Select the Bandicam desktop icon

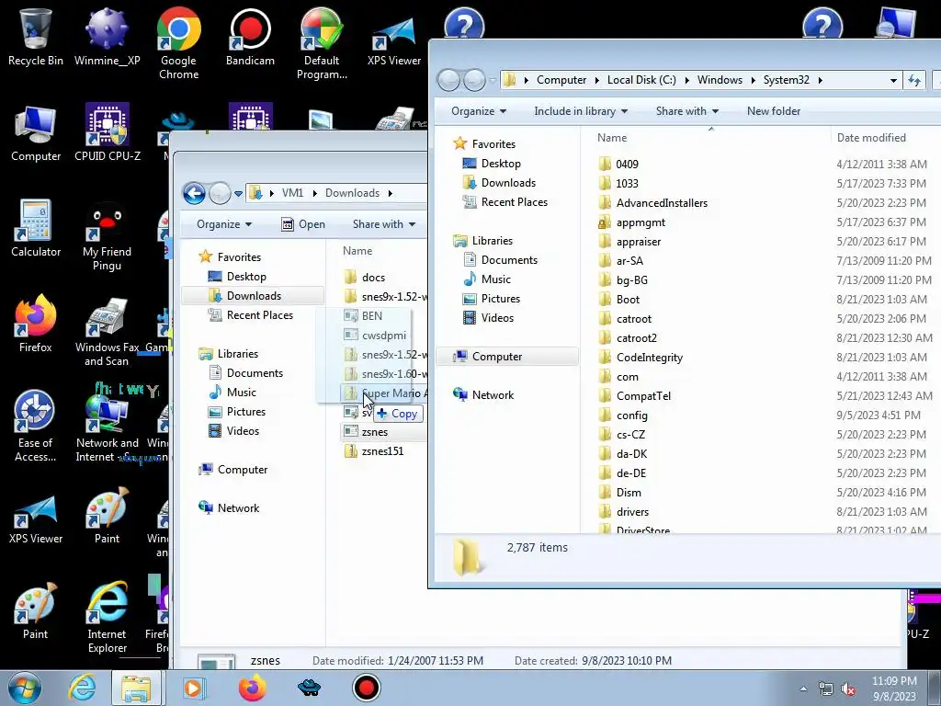[x=250, y=37]
